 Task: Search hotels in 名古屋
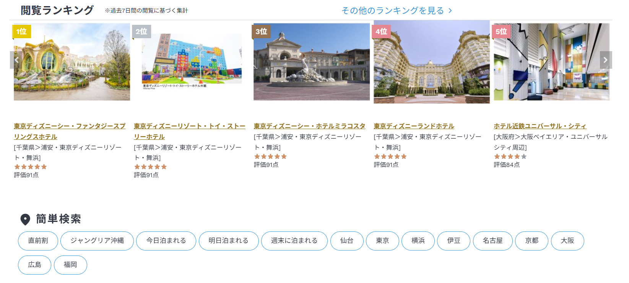point(492,241)
